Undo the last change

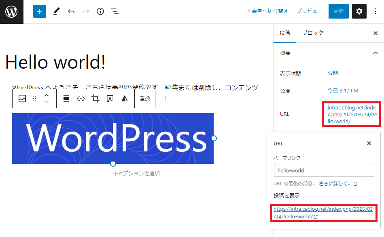tap(71, 11)
